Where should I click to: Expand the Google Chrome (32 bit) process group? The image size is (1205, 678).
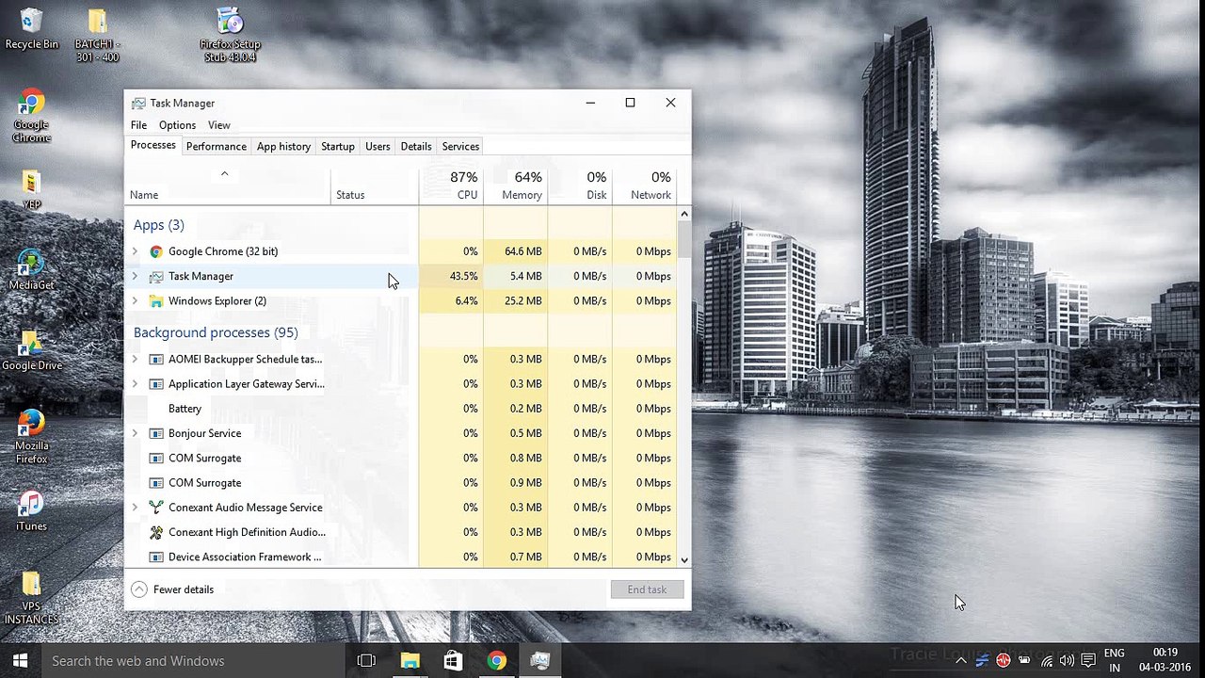[x=135, y=251]
